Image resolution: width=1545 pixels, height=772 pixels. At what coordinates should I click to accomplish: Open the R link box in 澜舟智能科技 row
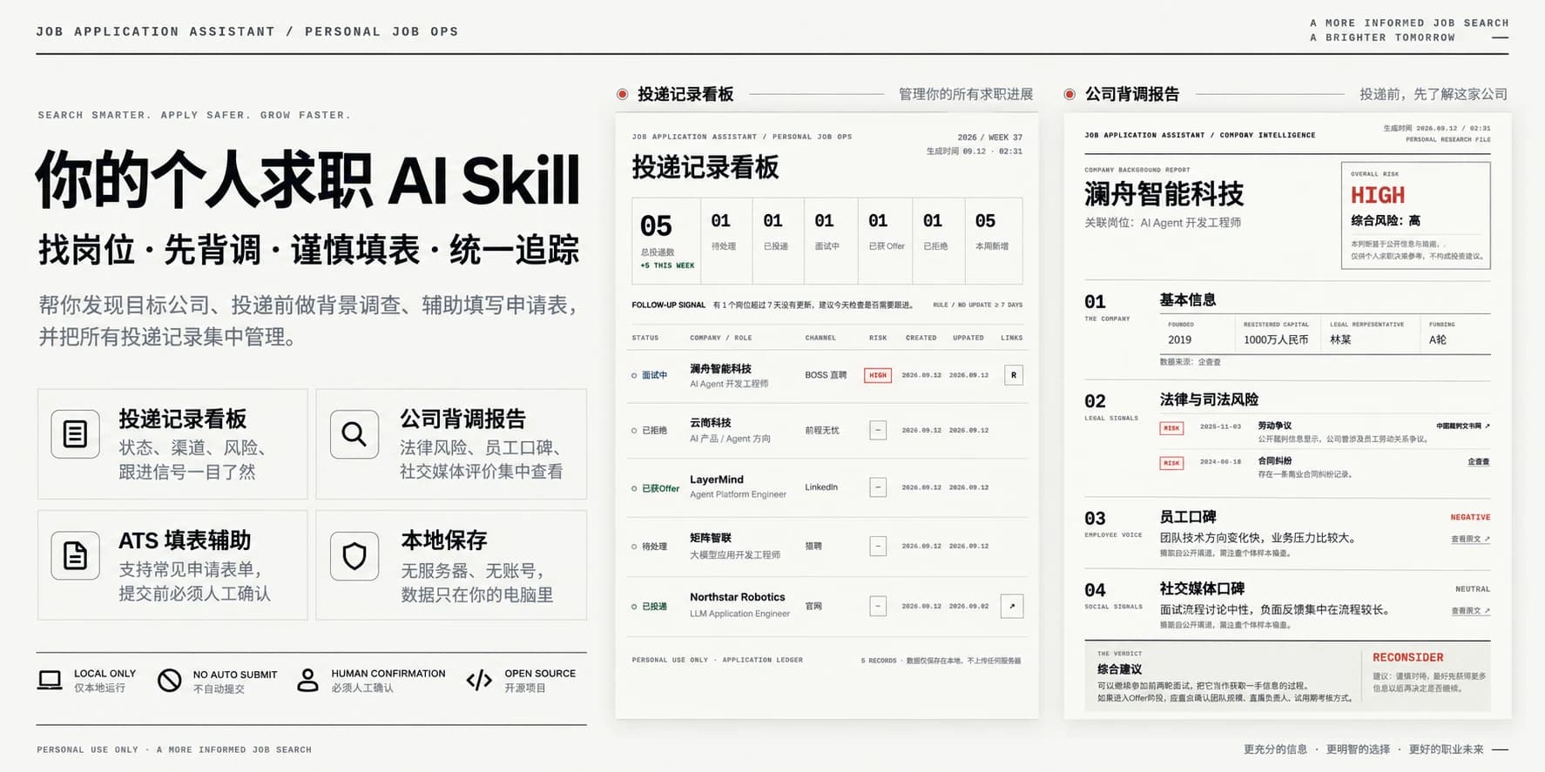1013,375
